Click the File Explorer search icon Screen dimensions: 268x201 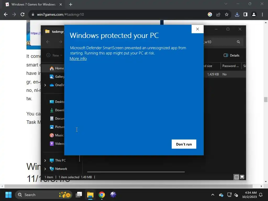coord(238,42)
